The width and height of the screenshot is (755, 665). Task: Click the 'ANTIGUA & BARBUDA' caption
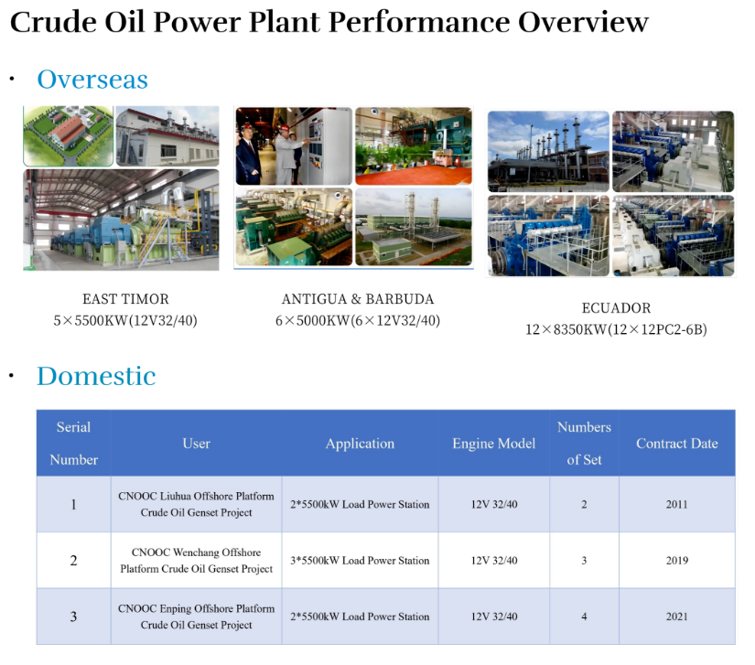point(358,299)
